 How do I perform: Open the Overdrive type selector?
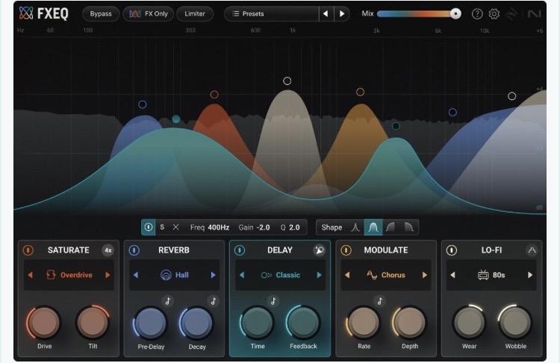tap(69, 275)
